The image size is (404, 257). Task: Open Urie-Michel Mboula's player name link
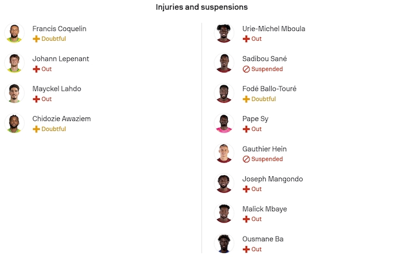click(273, 29)
